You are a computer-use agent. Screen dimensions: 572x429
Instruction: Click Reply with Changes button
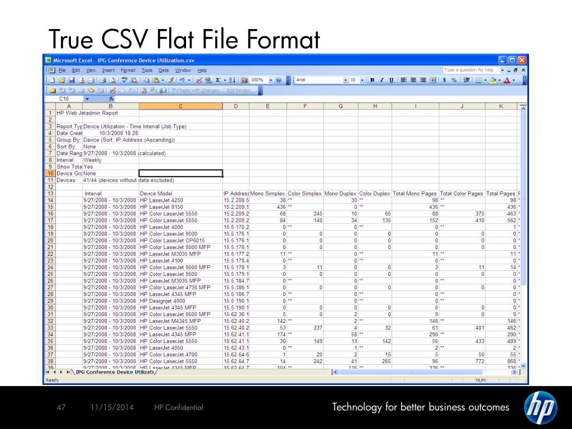tap(197, 90)
